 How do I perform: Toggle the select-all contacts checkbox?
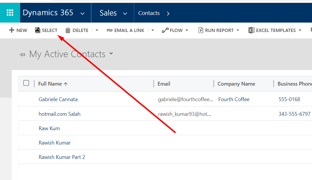[26, 83]
